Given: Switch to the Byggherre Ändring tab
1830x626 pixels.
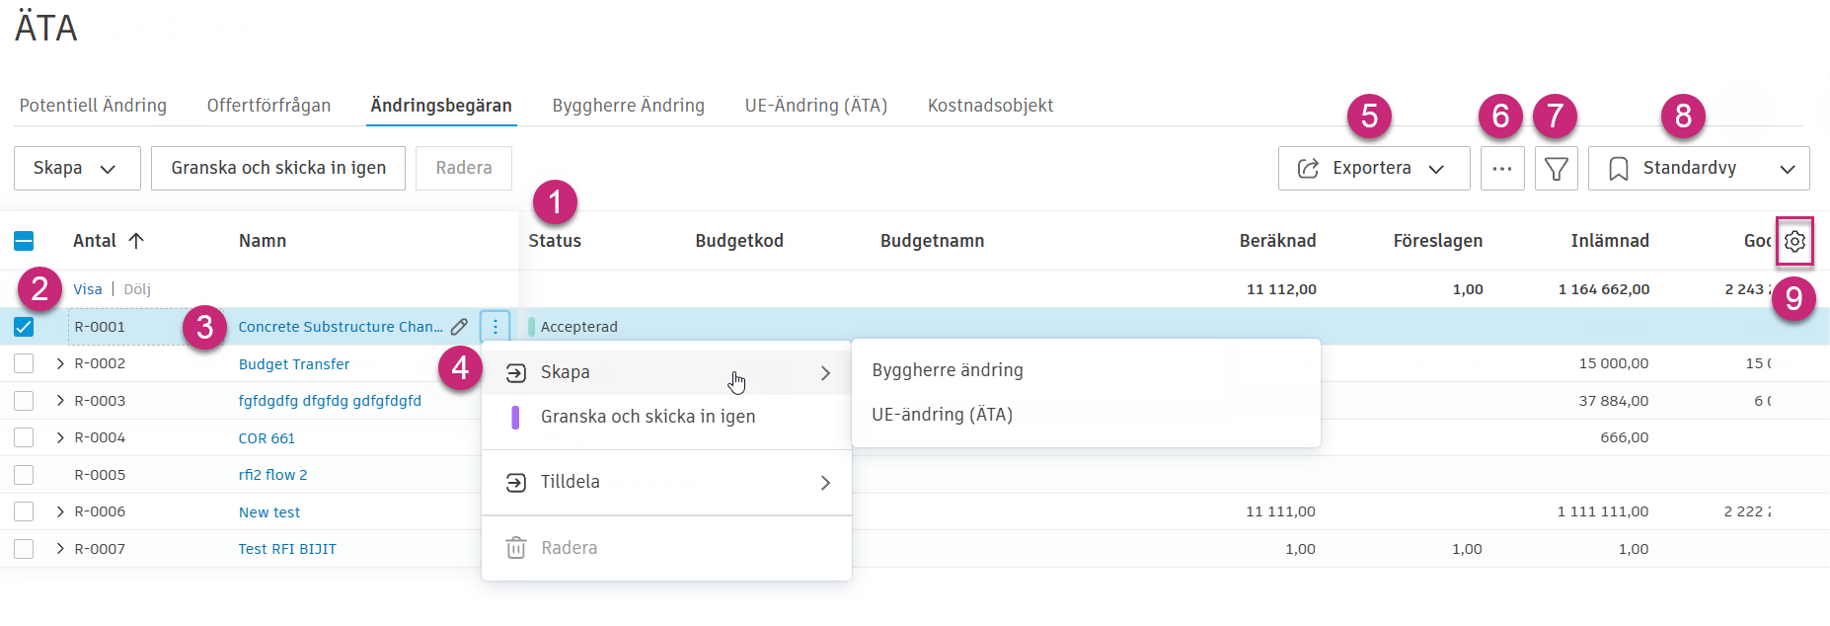Looking at the screenshot, I should 629,106.
